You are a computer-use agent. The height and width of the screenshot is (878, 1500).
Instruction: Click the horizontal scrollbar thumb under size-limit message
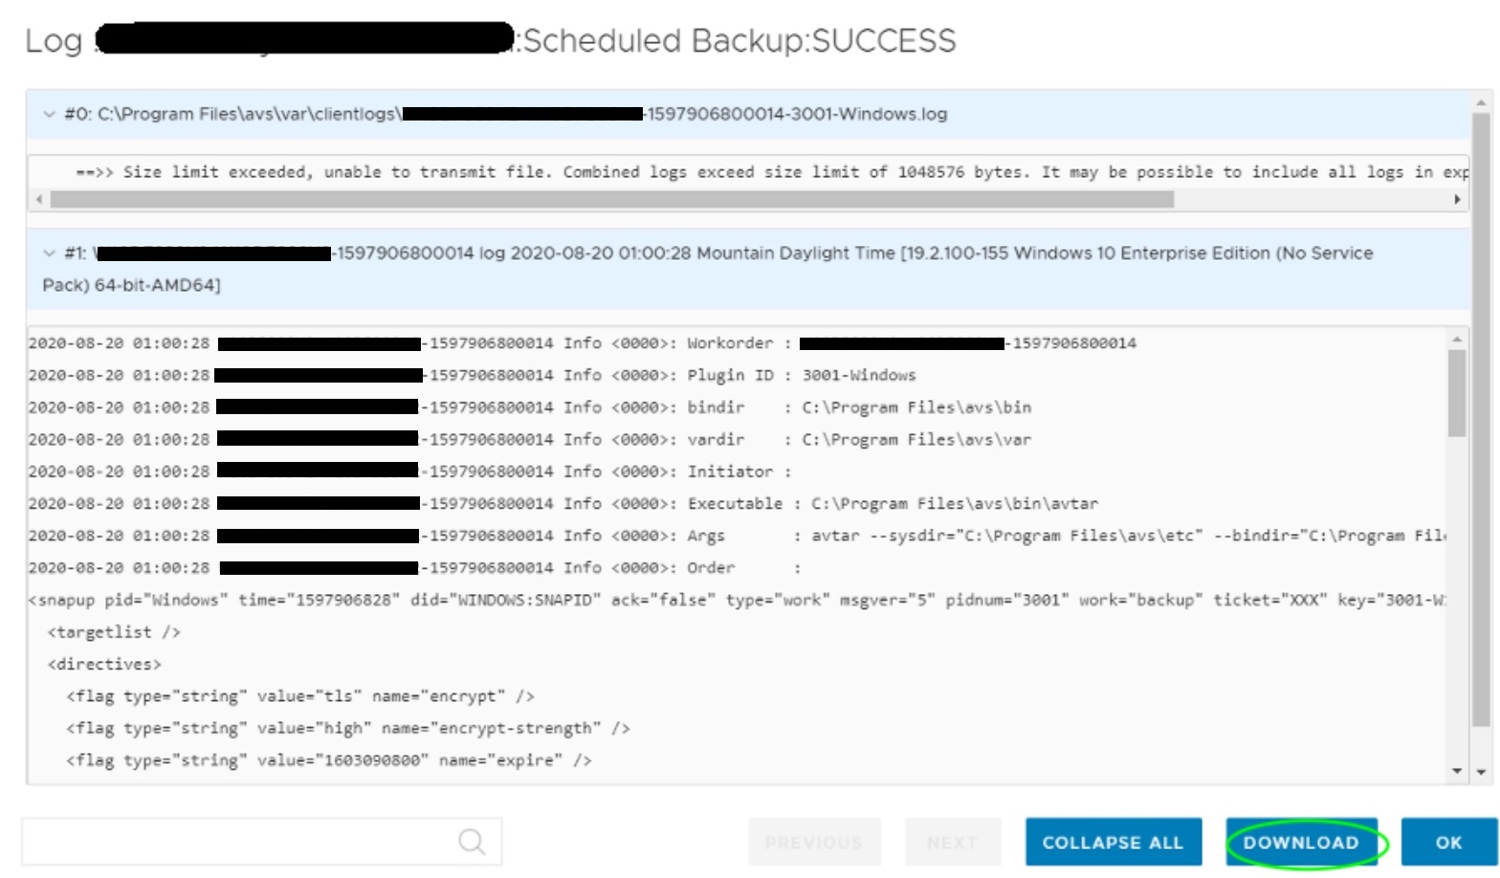coord(612,200)
